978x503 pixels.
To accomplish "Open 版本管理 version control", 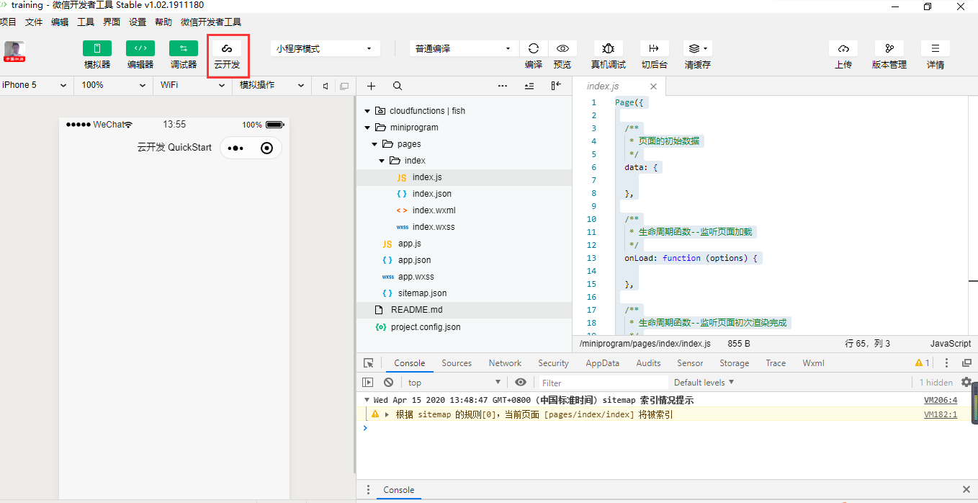I will click(889, 48).
